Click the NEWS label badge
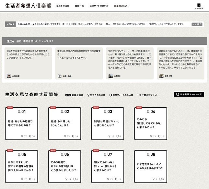209x189 pixels. coord(10,24)
